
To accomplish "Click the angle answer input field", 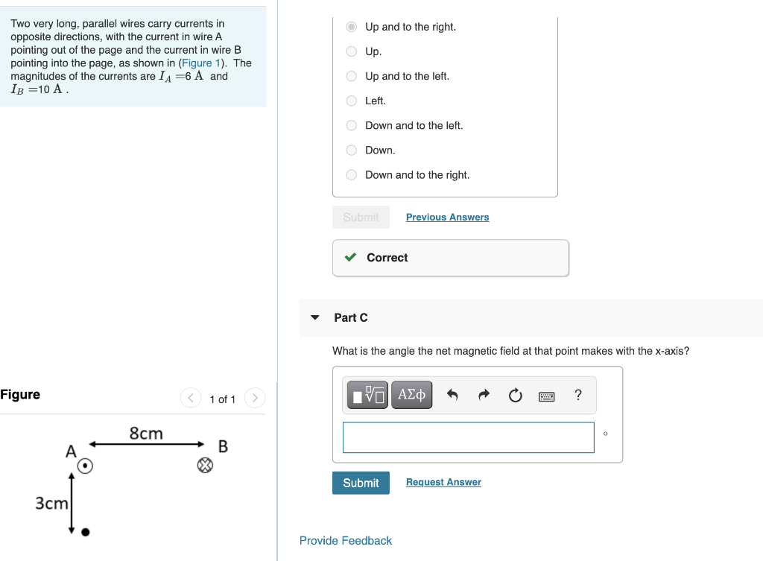I will (469, 437).
